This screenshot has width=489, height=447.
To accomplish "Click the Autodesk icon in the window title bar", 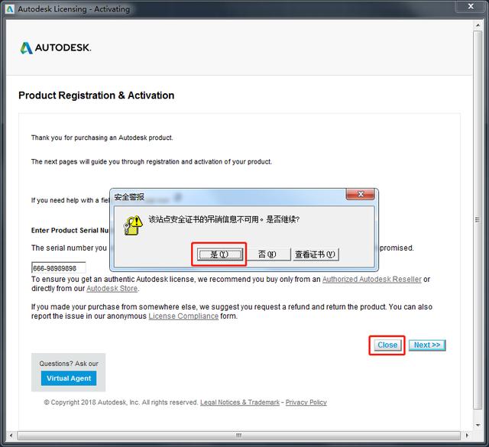I will point(8,8).
